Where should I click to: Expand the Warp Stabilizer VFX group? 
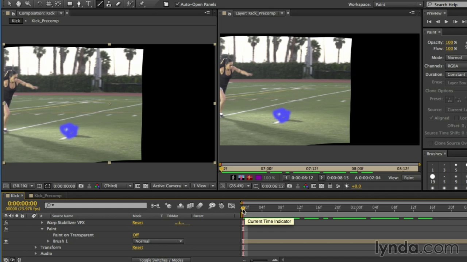pos(42,223)
